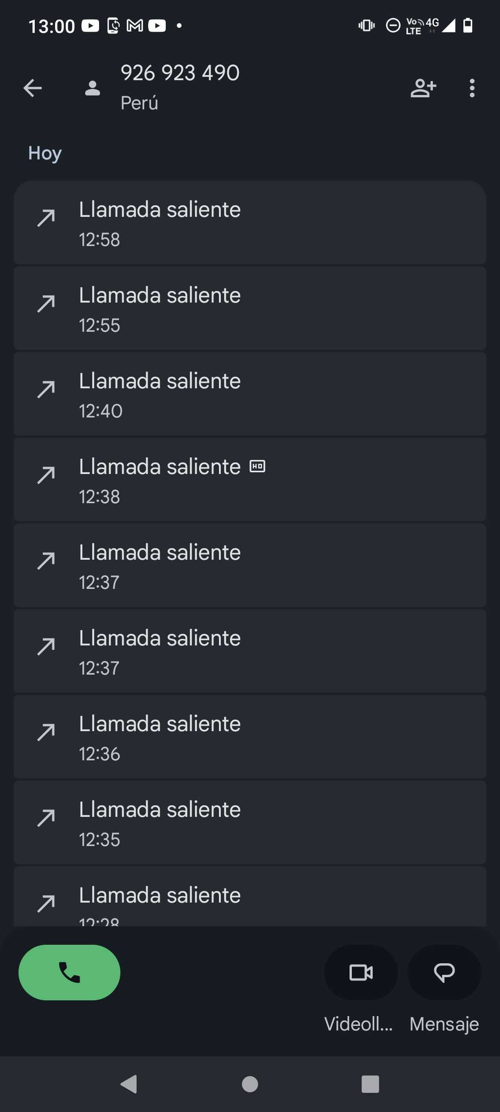This screenshot has width=500, height=1112.
Task: Tap the Videoll... label
Action: pyautogui.click(x=359, y=1024)
